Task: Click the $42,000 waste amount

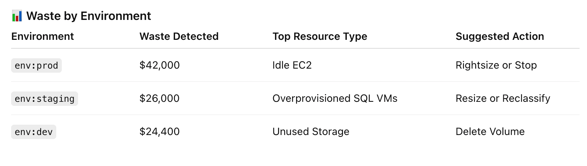Action: click(160, 65)
